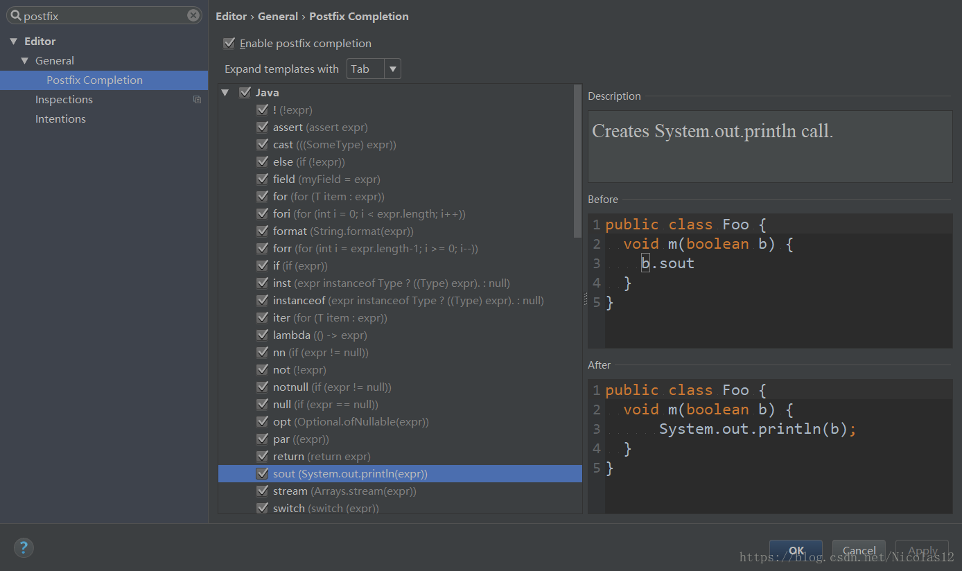Click the Inspections profile copy icon

[x=197, y=100]
